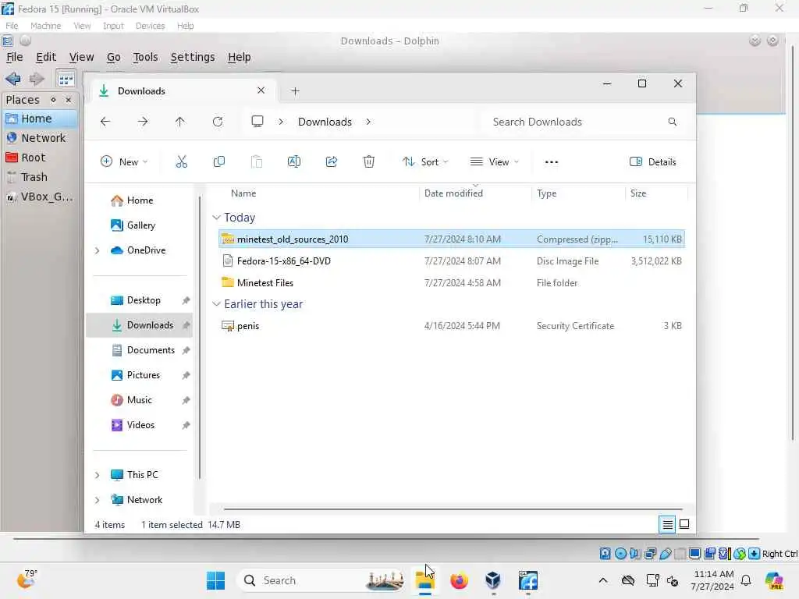
Task: Click Dolphin forward arrow button
Action: (37, 79)
